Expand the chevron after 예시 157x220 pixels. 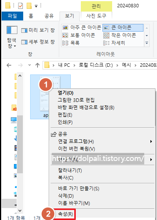pyautogui.click(x=135, y=65)
